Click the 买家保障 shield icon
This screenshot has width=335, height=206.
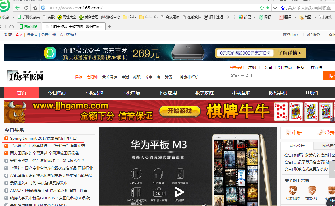pyautogui.click(x=293, y=190)
